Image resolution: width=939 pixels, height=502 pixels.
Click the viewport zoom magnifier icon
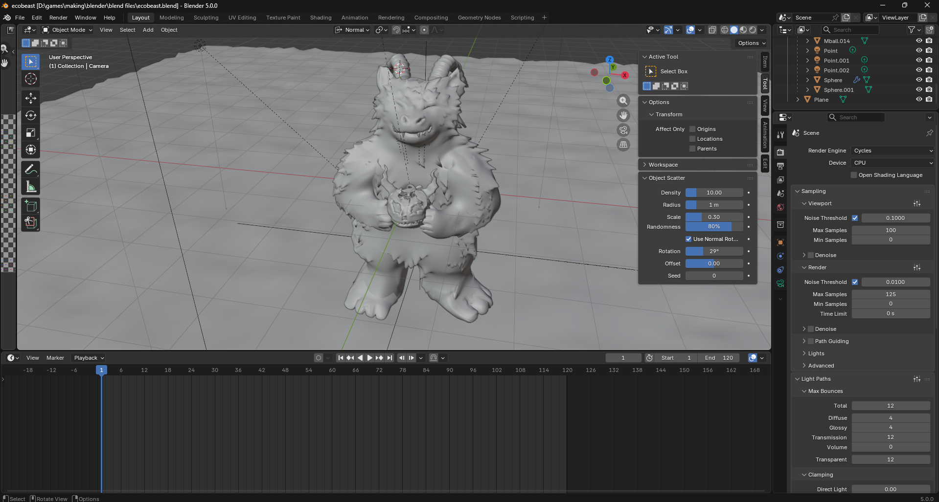(623, 101)
